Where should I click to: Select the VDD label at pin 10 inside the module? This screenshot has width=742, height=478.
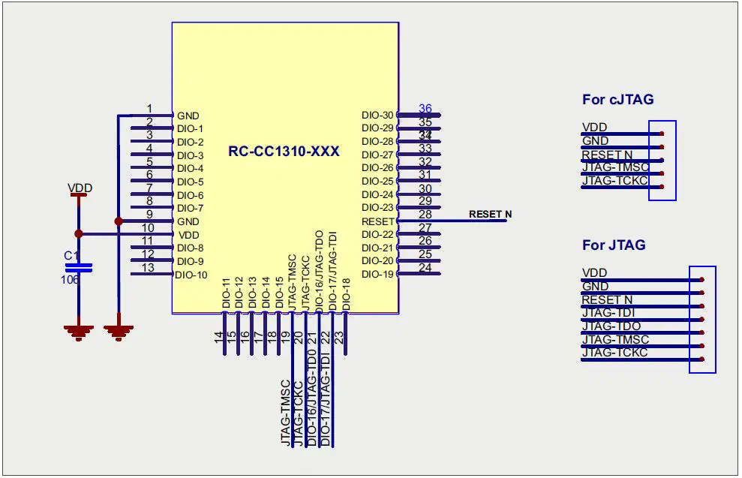pyautogui.click(x=189, y=235)
